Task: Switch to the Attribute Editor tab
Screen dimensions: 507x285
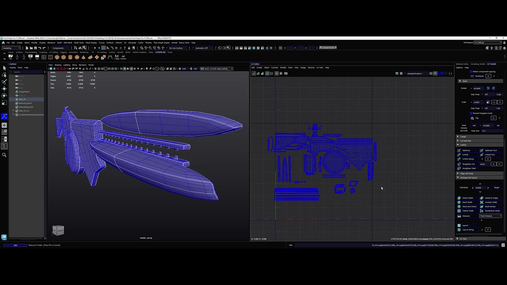Action: 462,64
